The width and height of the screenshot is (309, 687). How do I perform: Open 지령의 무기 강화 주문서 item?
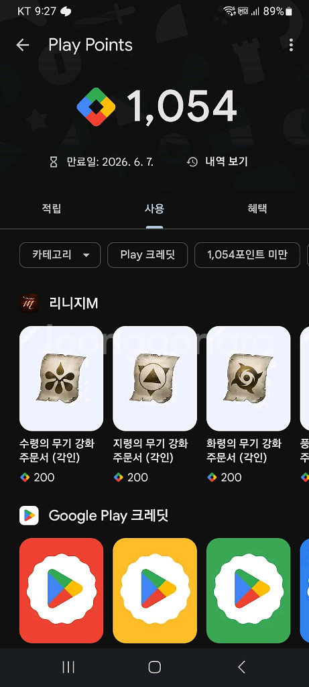point(155,405)
